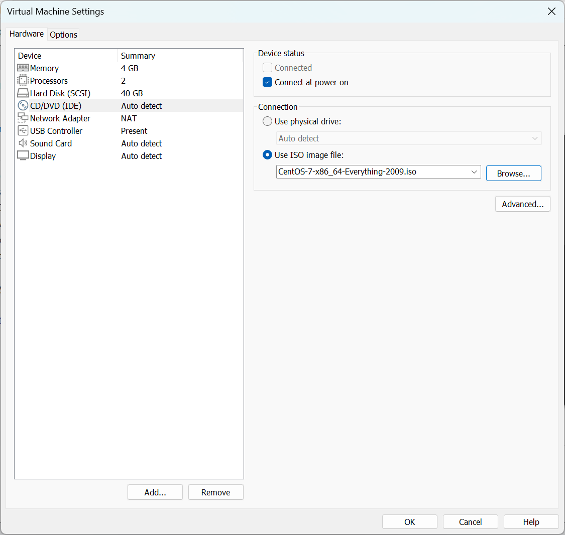565x535 pixels.
Task: Choose the Use ISO image file option
Action: (268, 155)
